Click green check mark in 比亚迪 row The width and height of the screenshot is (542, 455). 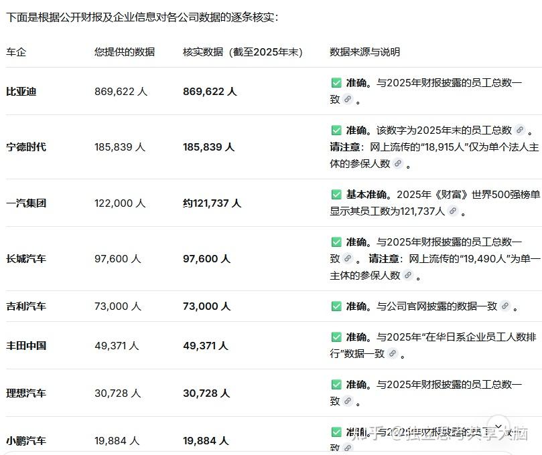pyautogui.click(x=336, y=83)
